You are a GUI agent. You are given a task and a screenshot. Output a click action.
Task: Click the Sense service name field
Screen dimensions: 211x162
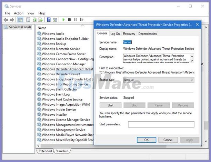tap(128, 42)
